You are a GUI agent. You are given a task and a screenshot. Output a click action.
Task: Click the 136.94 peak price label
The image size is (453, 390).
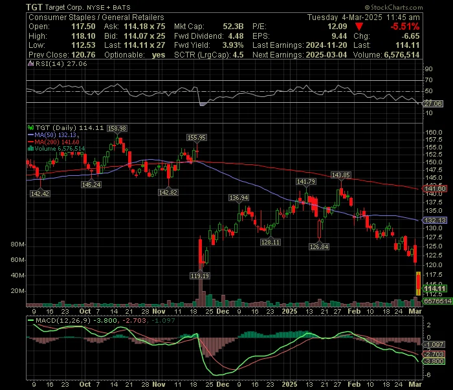tap(239, 197)
